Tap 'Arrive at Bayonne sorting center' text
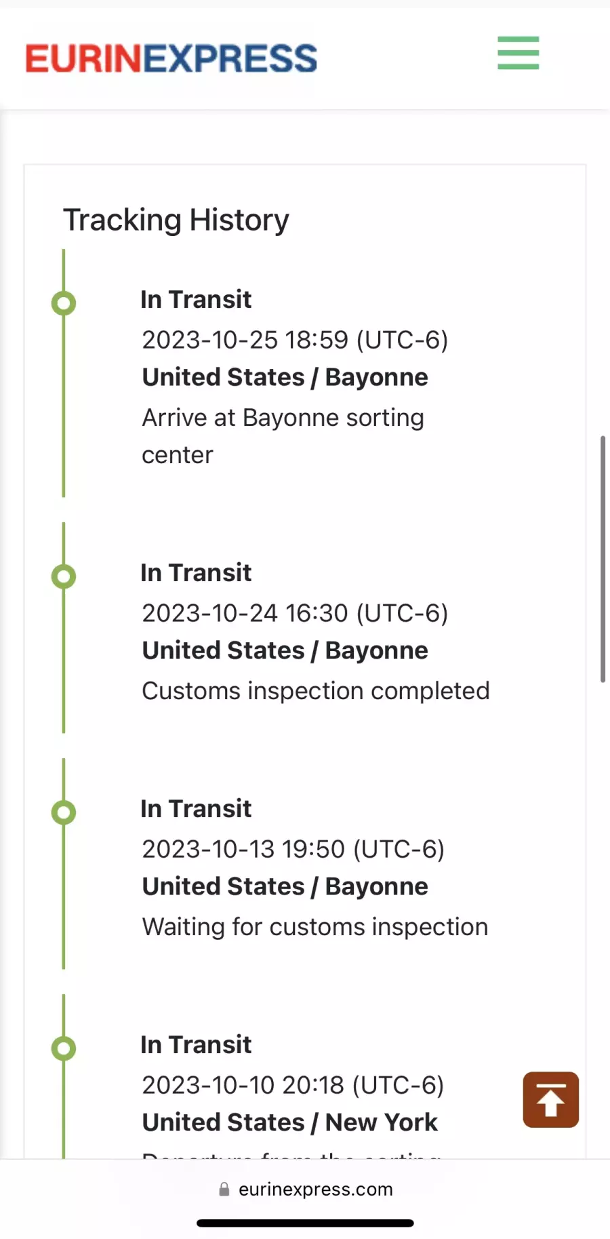The height and width of the screenshot is (1239, 610). pos(283,436)
